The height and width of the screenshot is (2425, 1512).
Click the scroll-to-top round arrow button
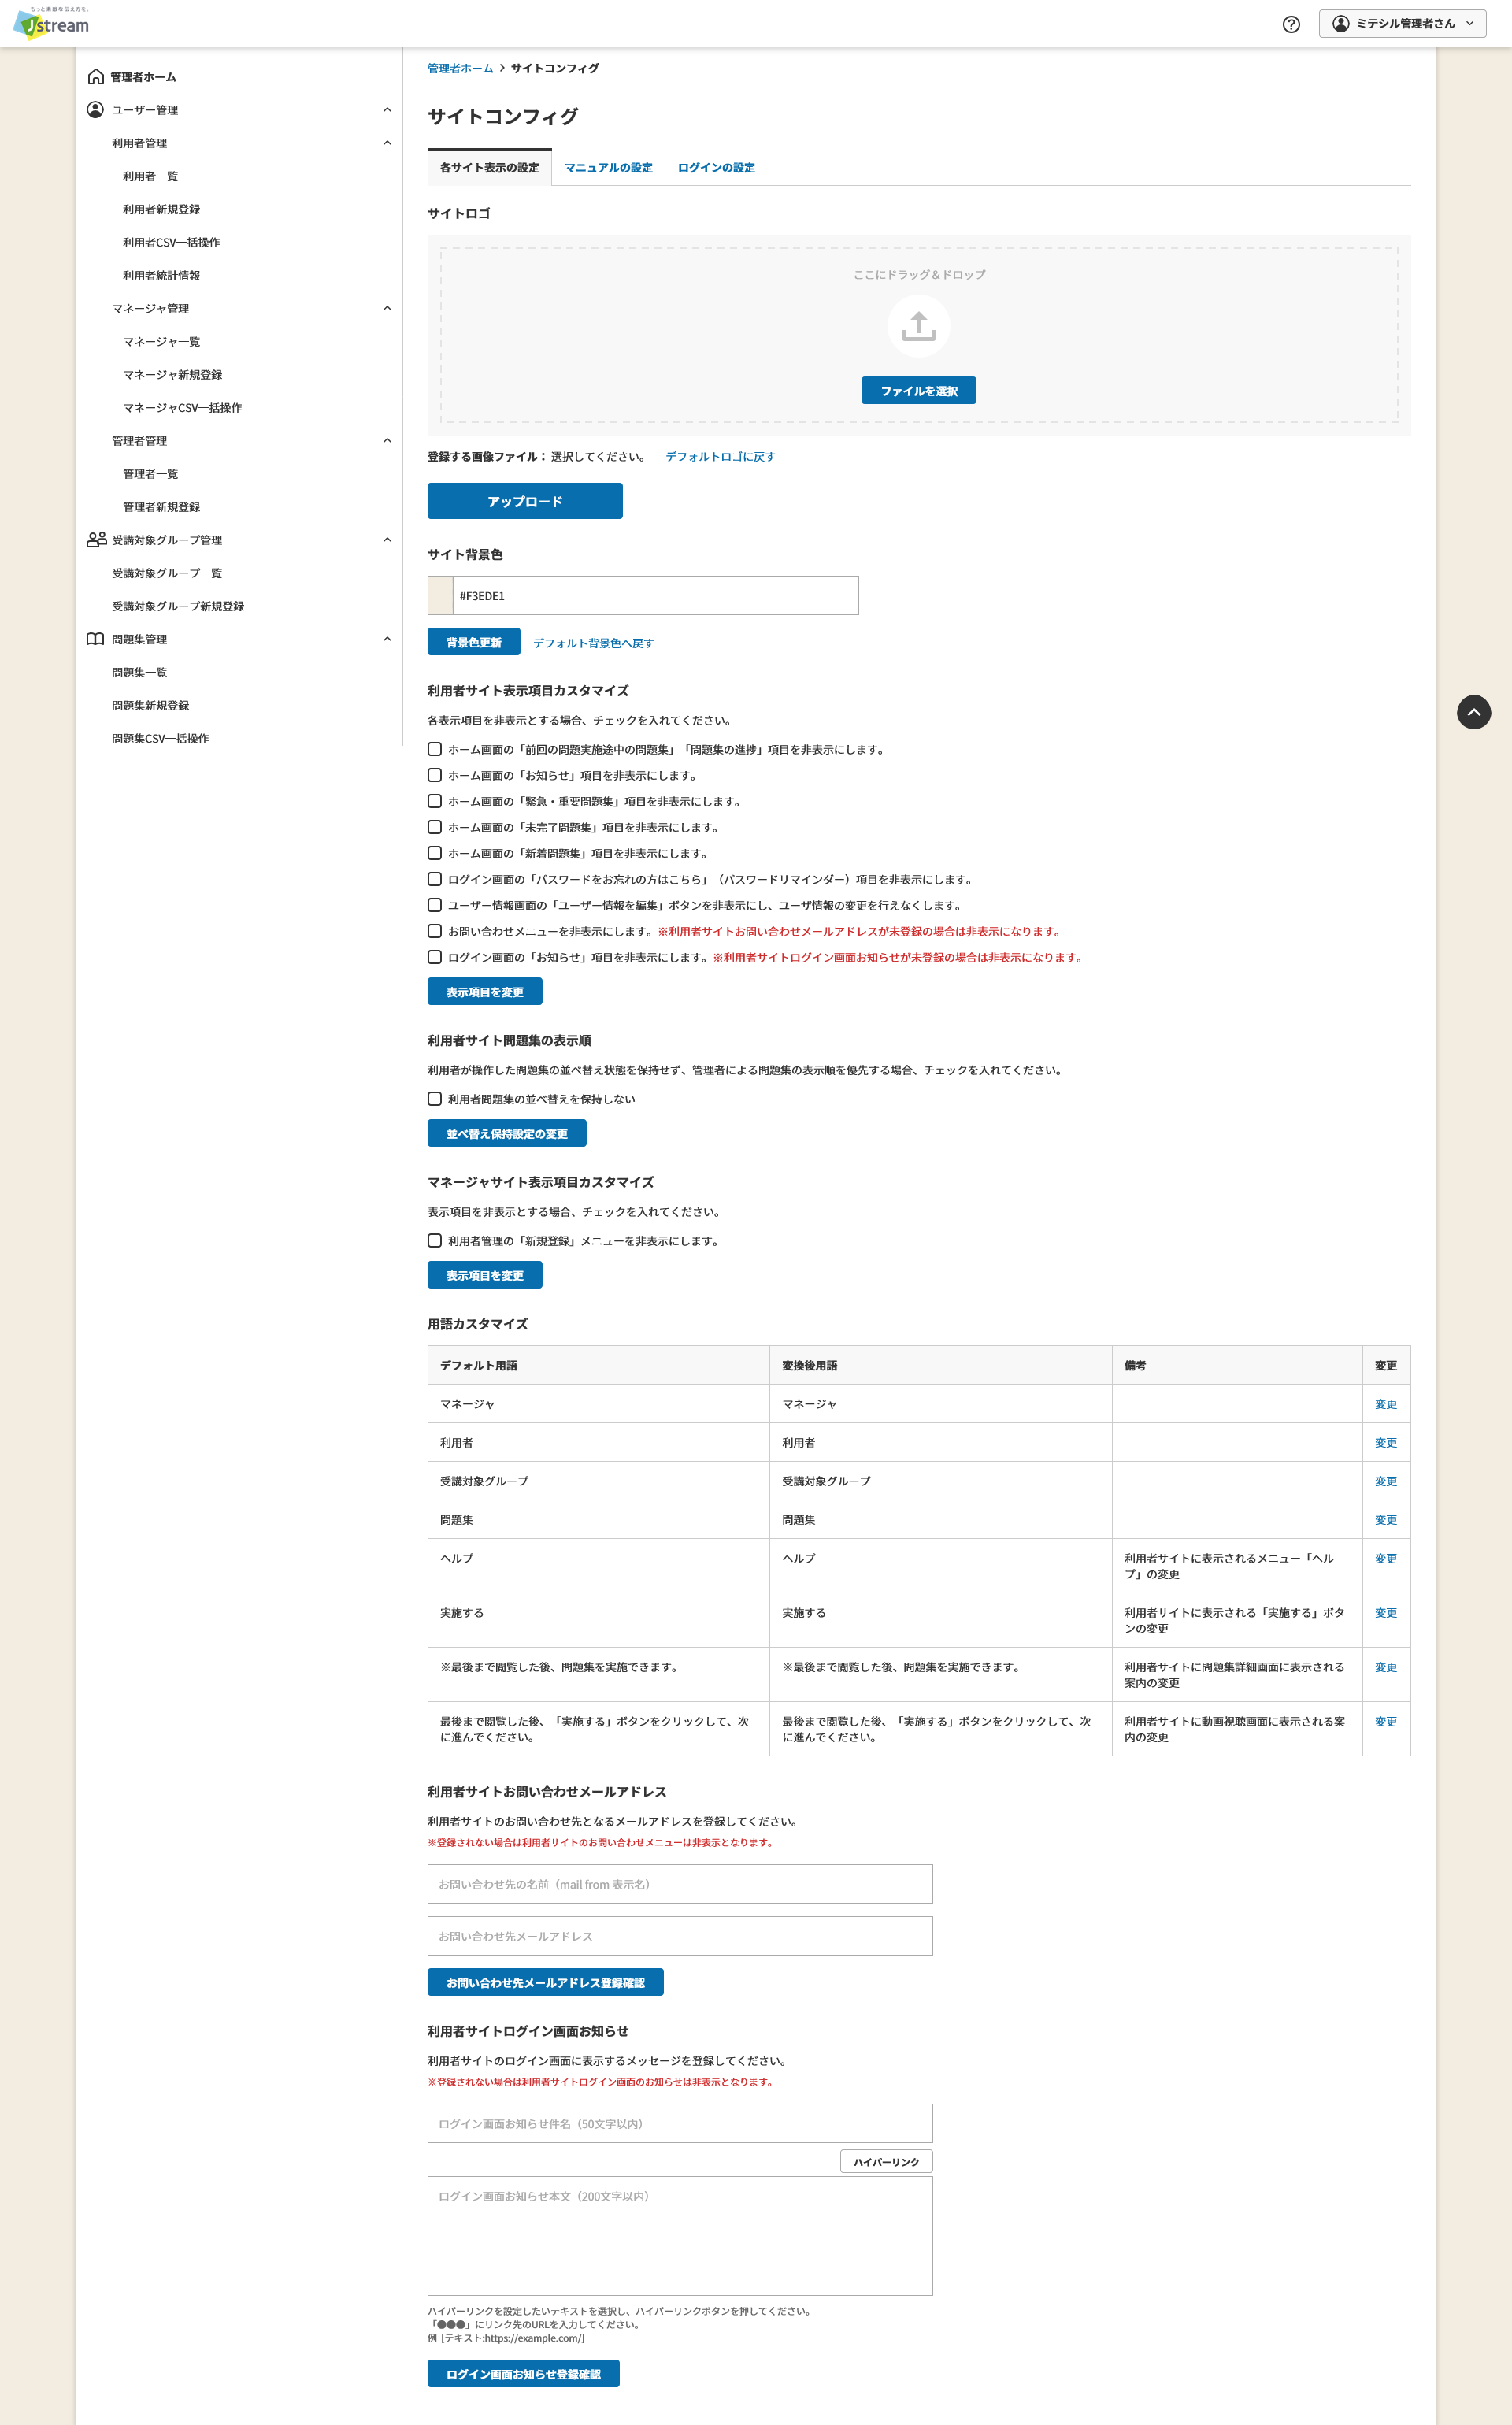click(x=1473, y=712)
